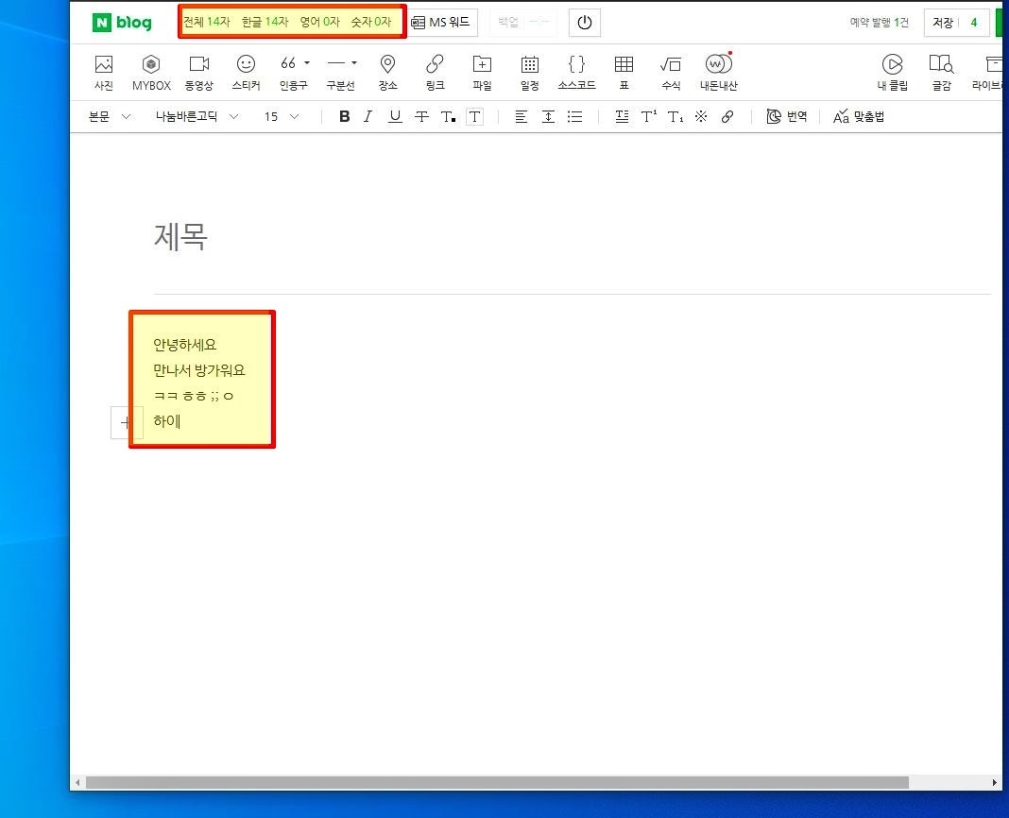The height and width of the screenshot is (818, 1009).
Task: Insert source code with 소스코드 icon
Action: click(x=576, y=72)
